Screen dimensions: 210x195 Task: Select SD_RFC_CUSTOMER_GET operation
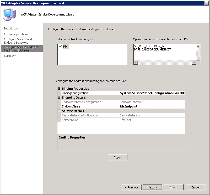click(150, 46)
